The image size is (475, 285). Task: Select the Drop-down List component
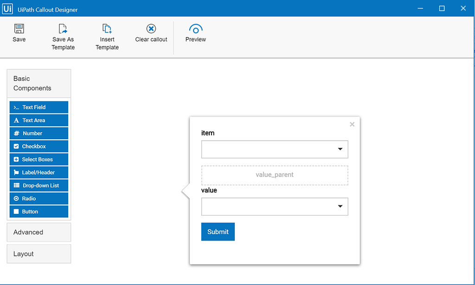pos(39,186)
